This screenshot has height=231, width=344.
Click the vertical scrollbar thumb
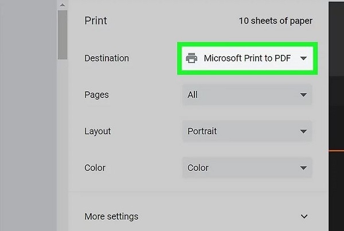pyautogui.click(x=62, y=34)
